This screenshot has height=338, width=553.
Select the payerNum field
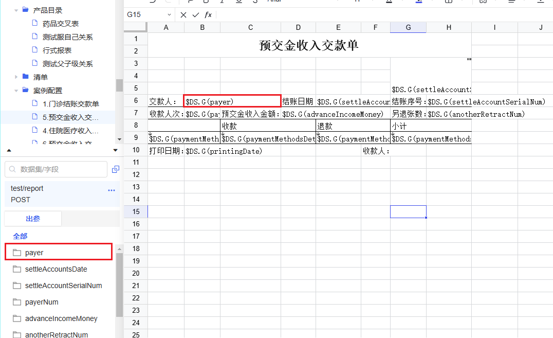(x=42, y=302)
